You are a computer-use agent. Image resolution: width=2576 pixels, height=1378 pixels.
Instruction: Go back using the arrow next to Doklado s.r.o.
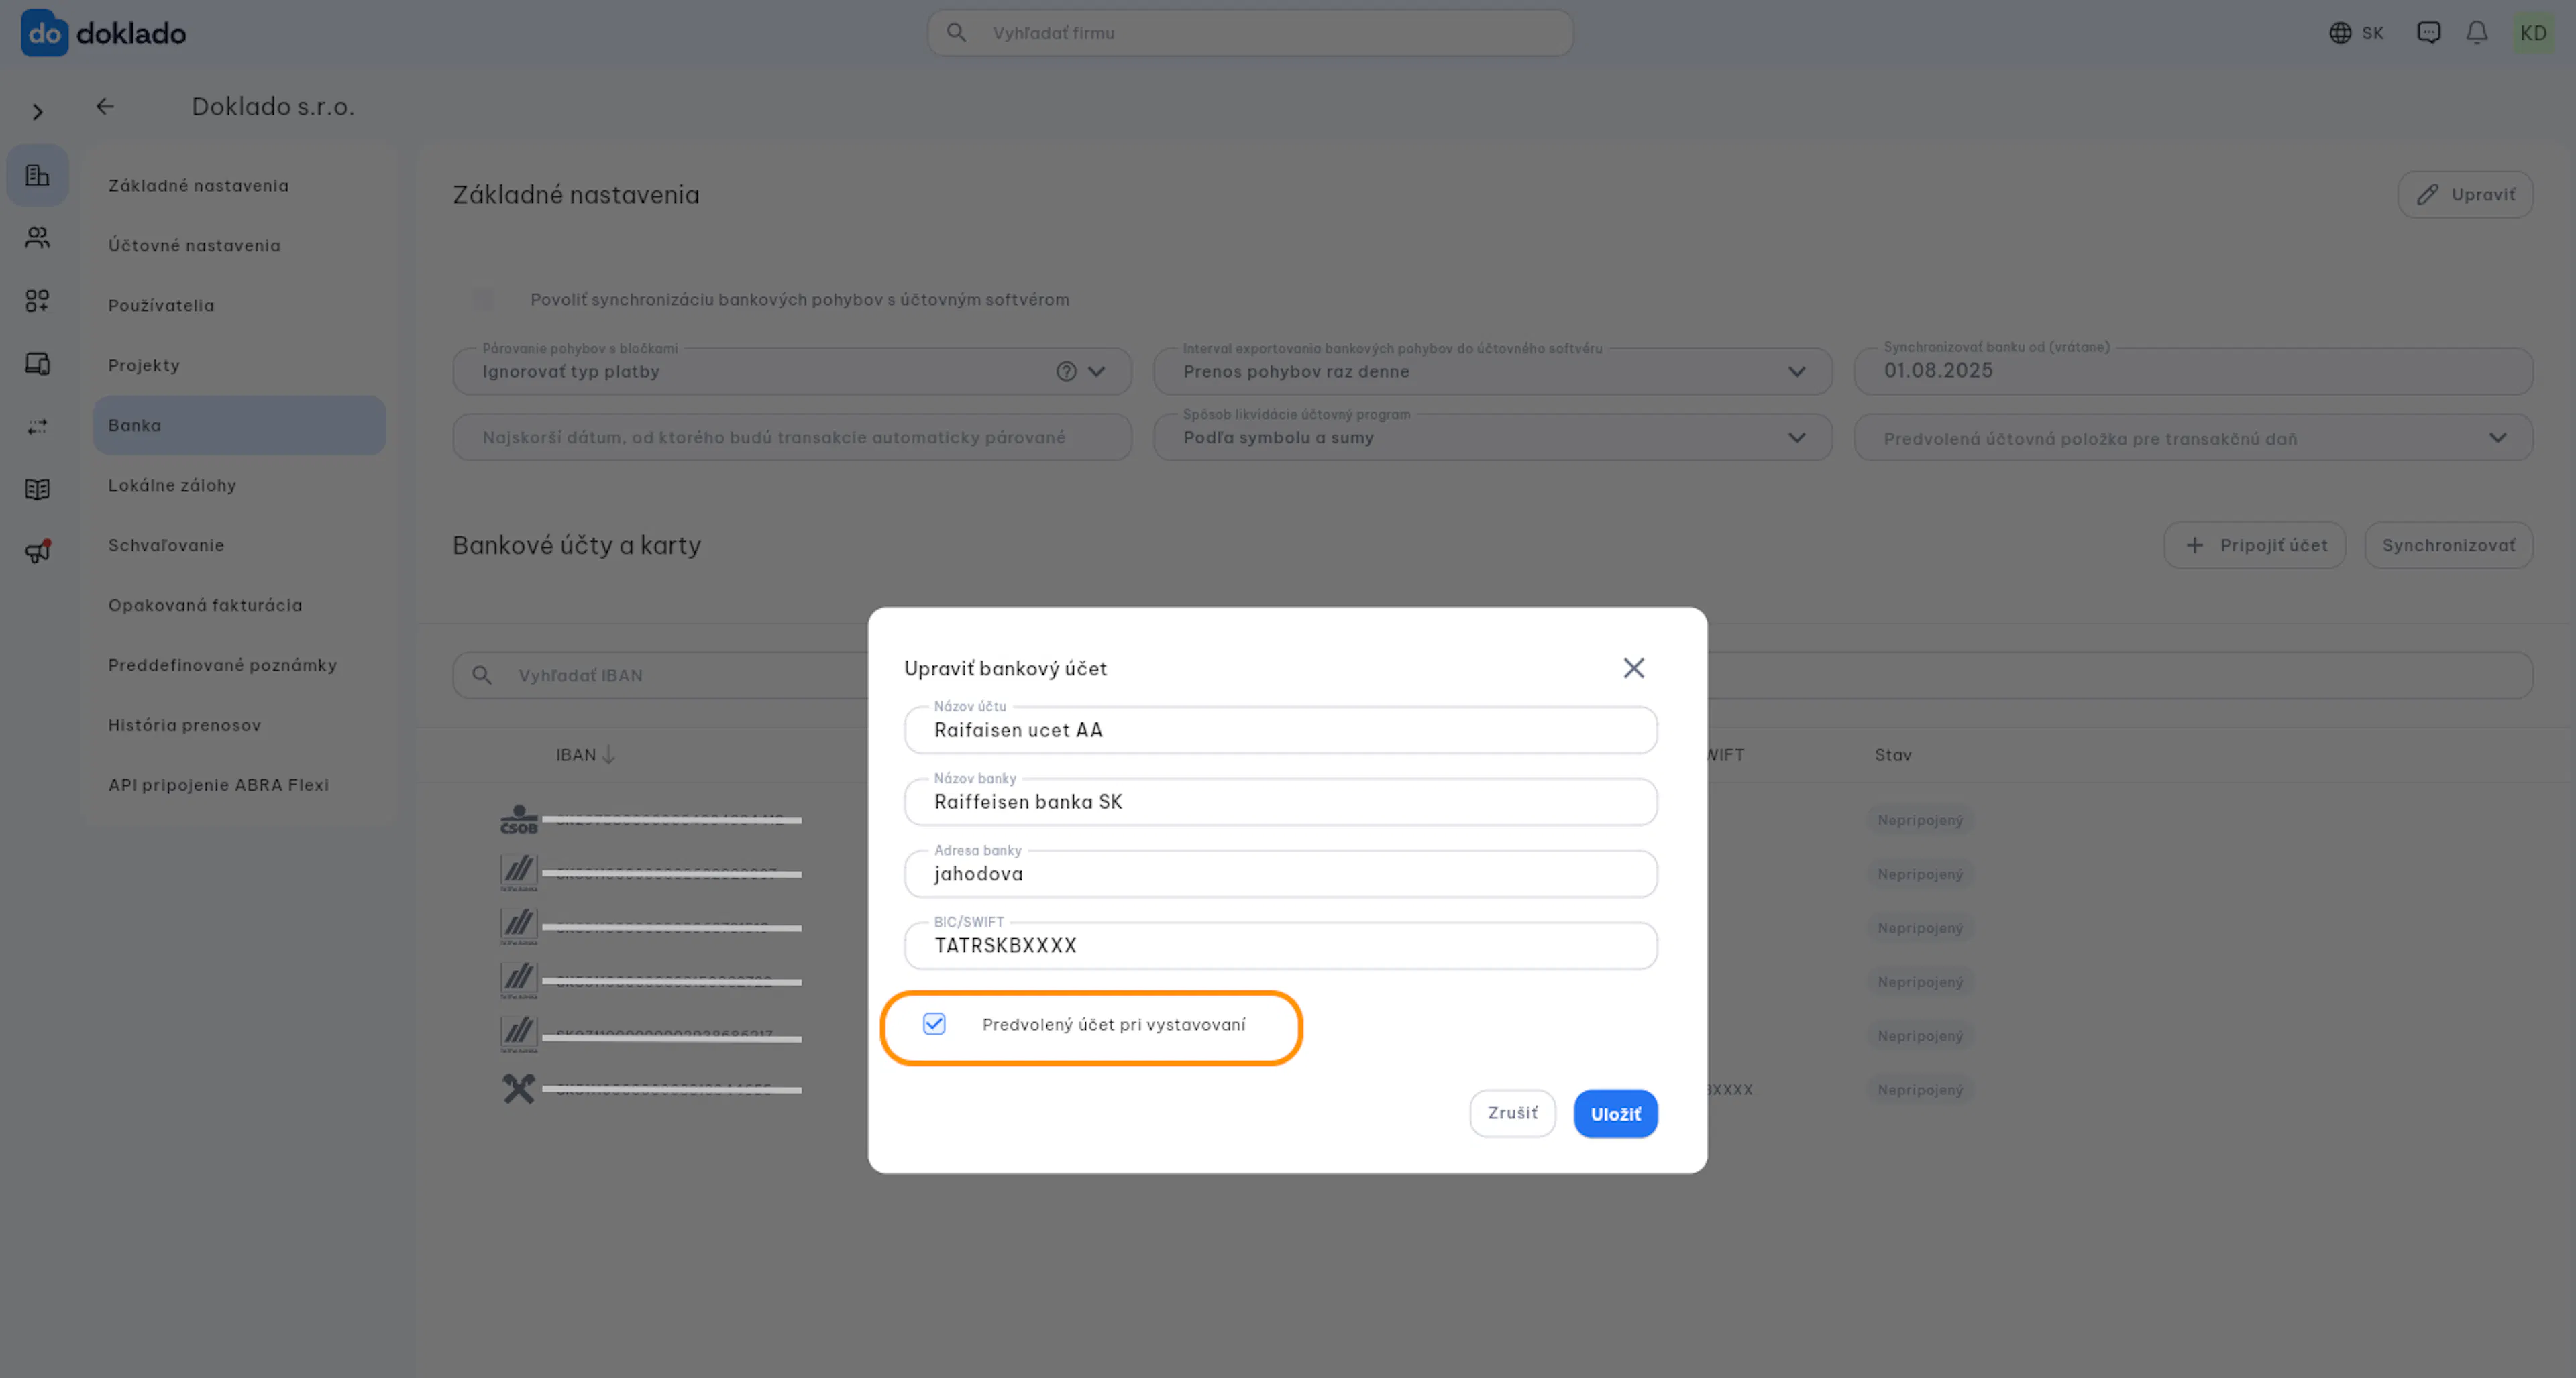(x=105, y=106)
